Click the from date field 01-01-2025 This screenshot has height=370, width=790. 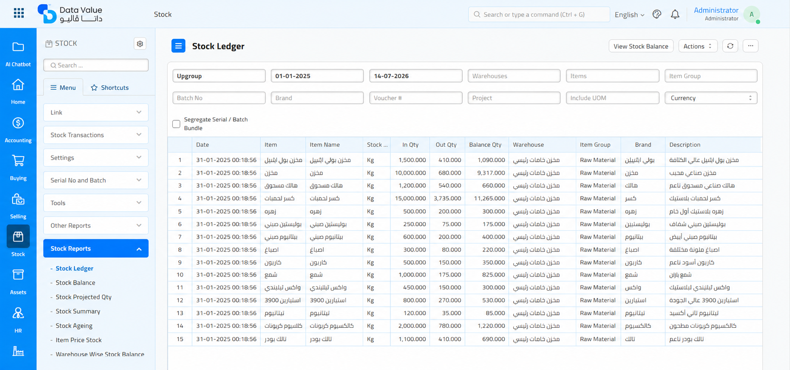click(x=317, y=76)
